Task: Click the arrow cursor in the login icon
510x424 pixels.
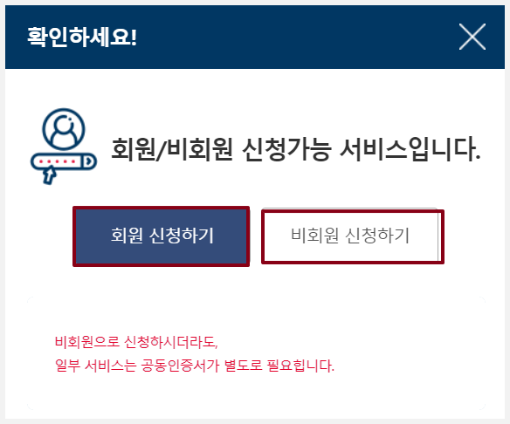Action: click(49, 175)
